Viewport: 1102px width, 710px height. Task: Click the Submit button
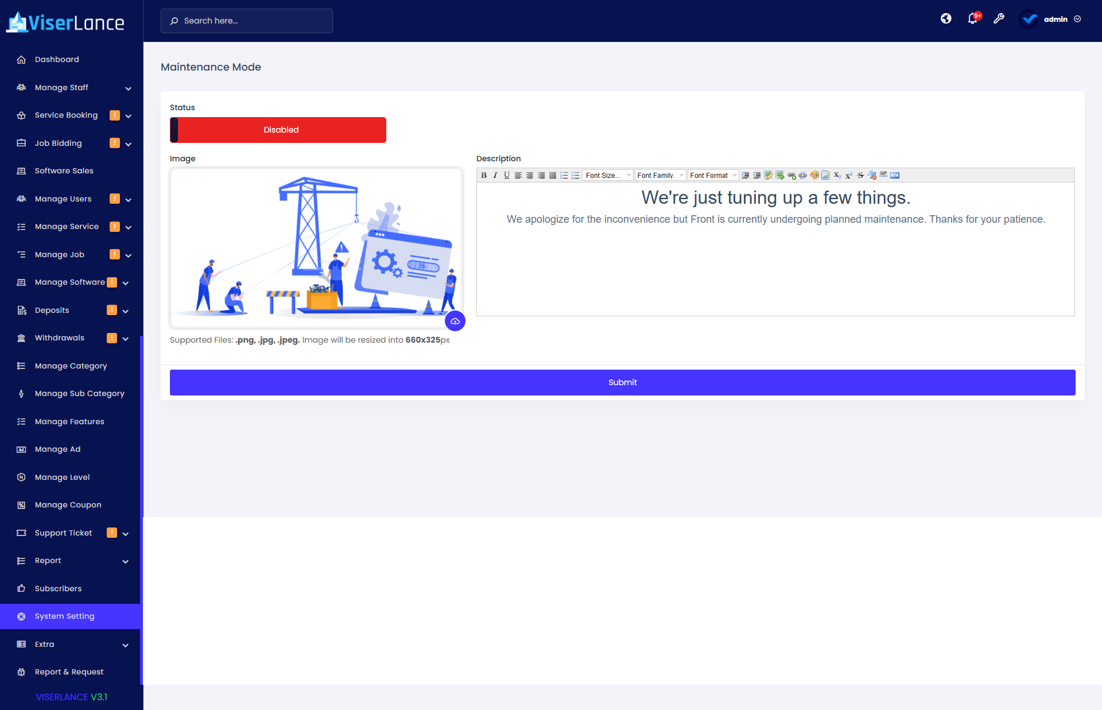coord(622,382)
